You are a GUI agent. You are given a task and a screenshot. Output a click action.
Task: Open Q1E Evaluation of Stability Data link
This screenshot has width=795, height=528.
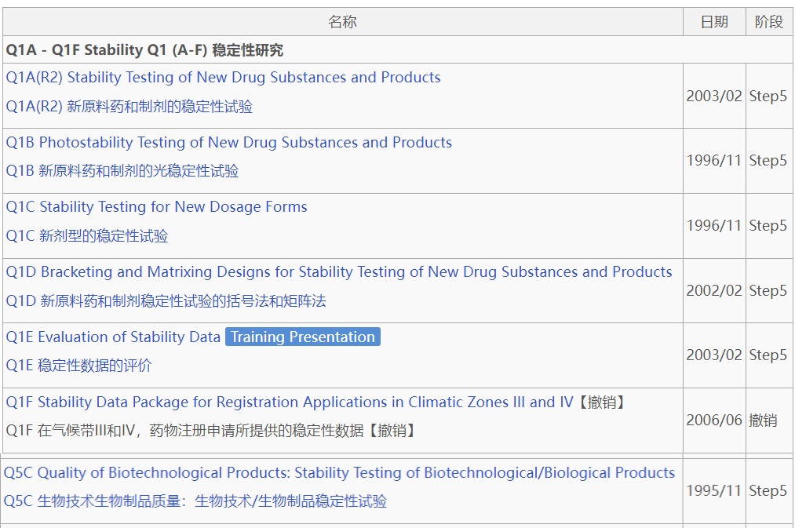coord(113,337)
